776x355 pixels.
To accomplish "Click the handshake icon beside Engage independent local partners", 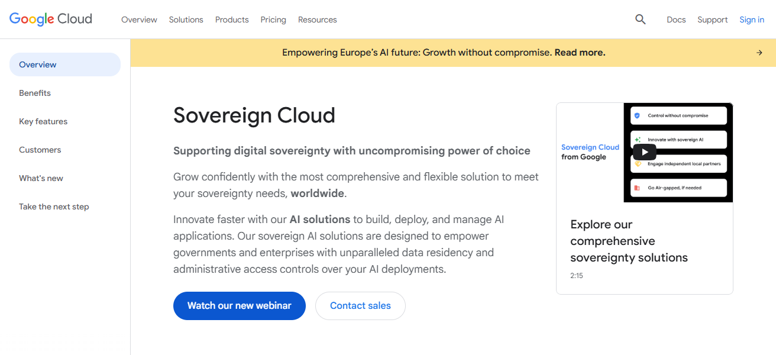I will coord(637,164).
